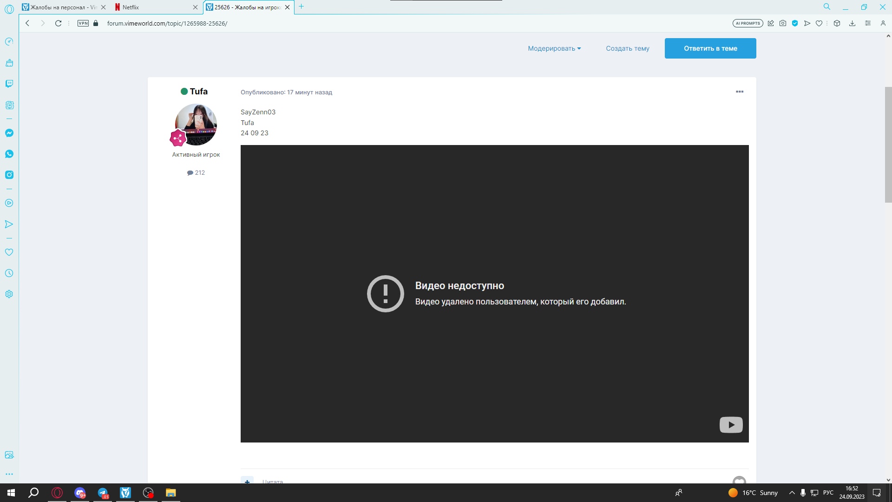Open the three-dots post options menu
Image resolution: width=892 pixels, height=502 pixels.
pyautogui.click(x=740, y=92)
